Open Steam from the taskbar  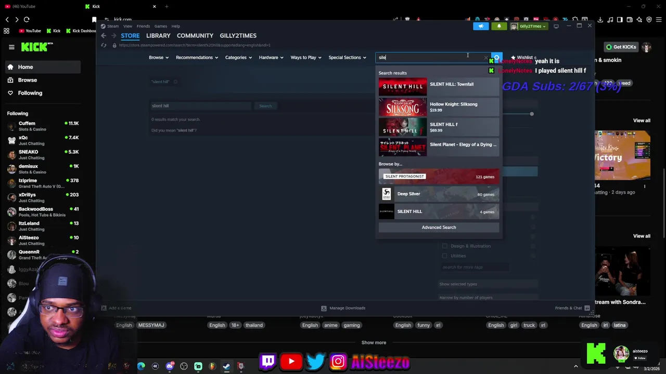coord(226,366)
